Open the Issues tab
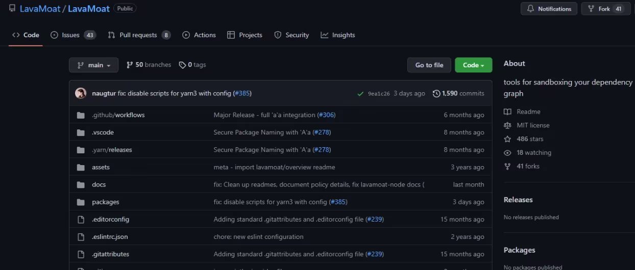 pyautogui.click(x=73, y=35)
